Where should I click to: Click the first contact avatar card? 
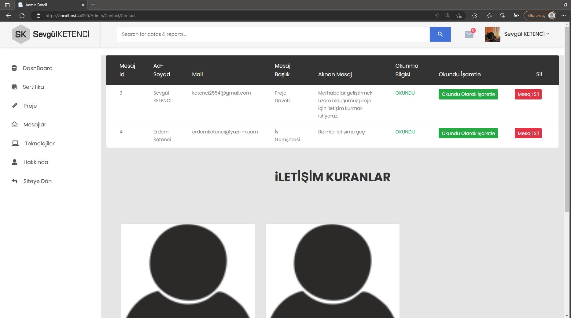coord(188,271)
